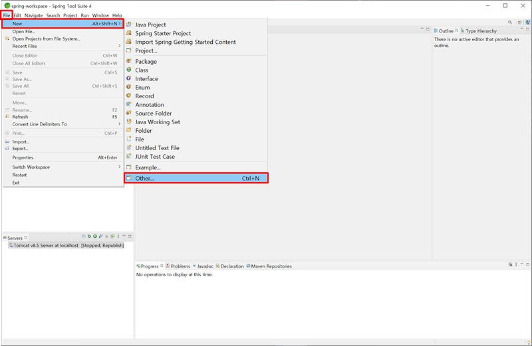Image resolution: width=532 pixels, height=346 pixels.
Task: Click the Spring perspective icon at top right
Action: coord(527,23)
